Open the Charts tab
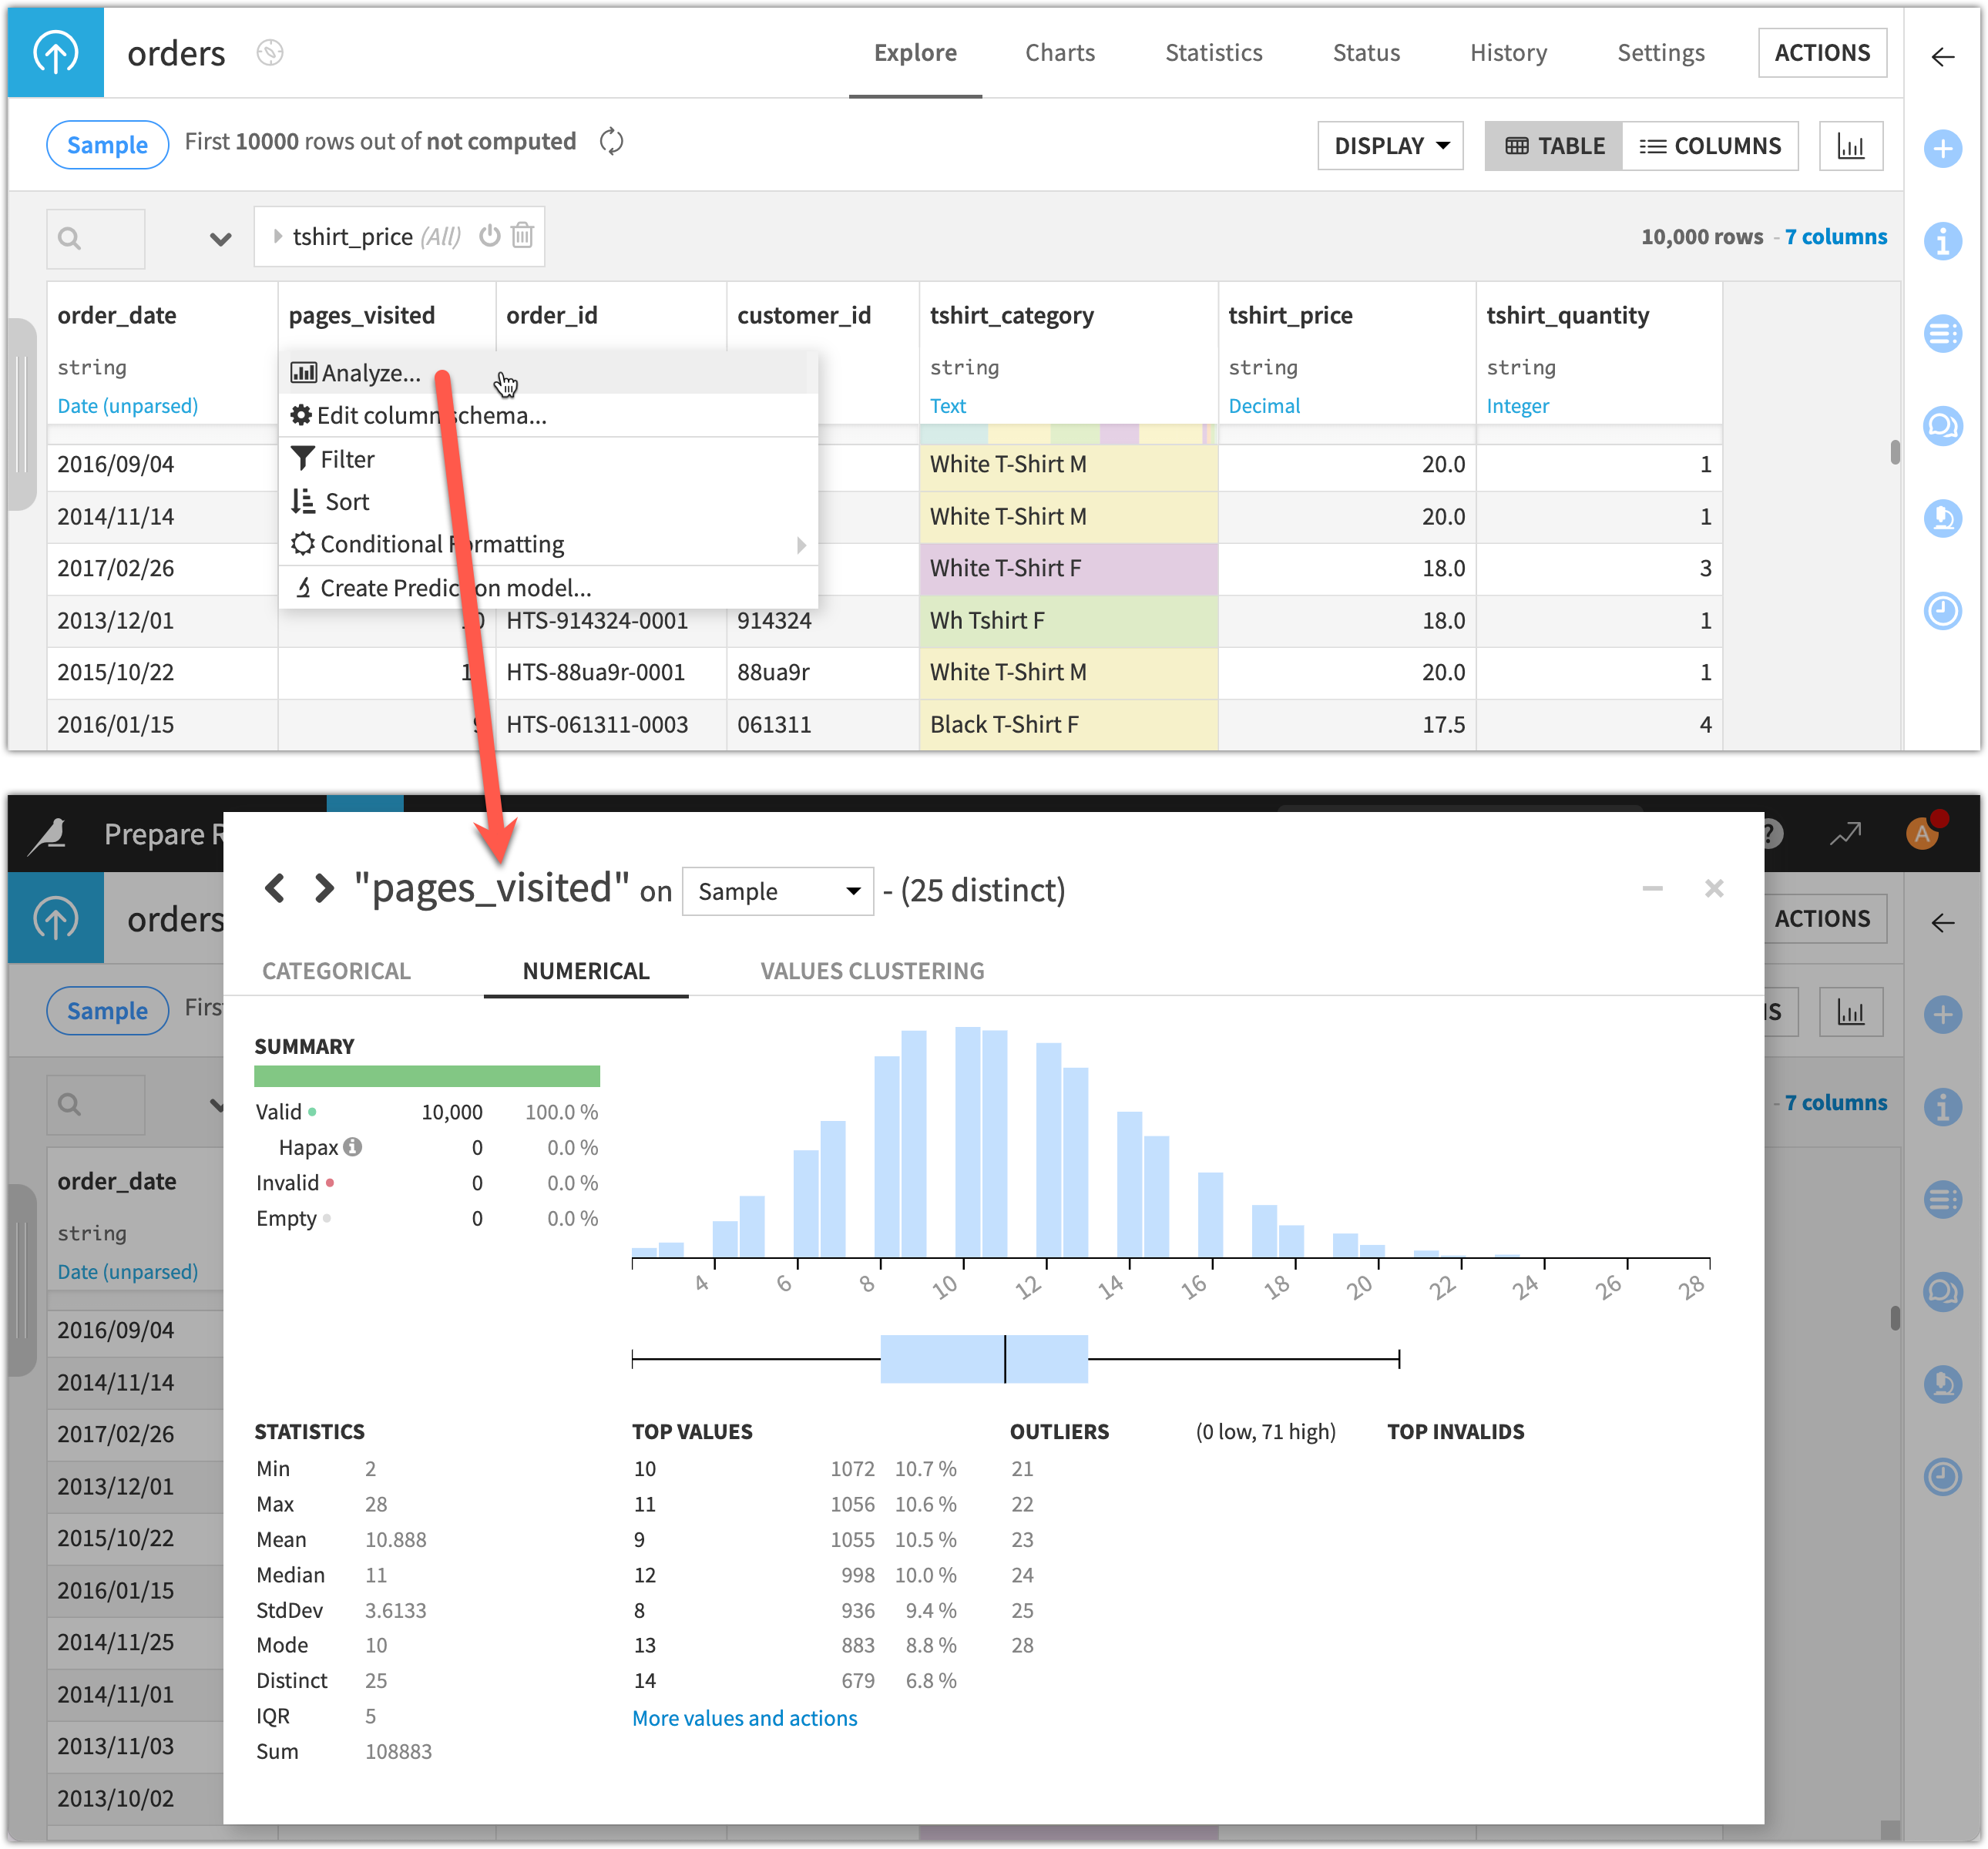 click(1060, 53)
